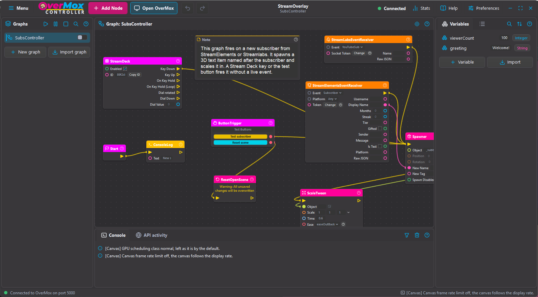Open the easeOutBack ease dropdown
The image size is (538, 297).
pyautogui.click(x=327, y=224)
